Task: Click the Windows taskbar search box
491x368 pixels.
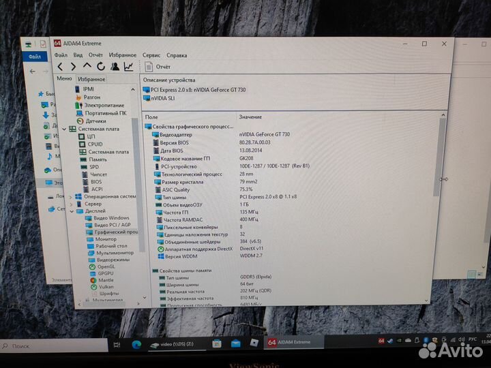Action: (x=54, y=346)
